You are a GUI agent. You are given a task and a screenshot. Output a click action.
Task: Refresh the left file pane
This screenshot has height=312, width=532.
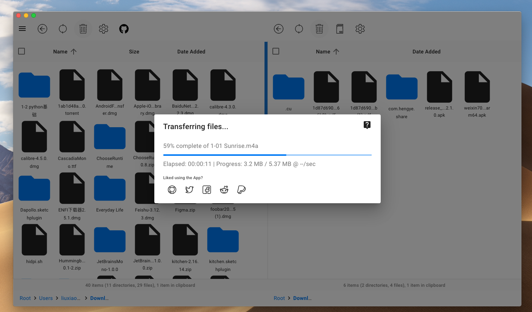pyautogui.click(x=63, y=29)
